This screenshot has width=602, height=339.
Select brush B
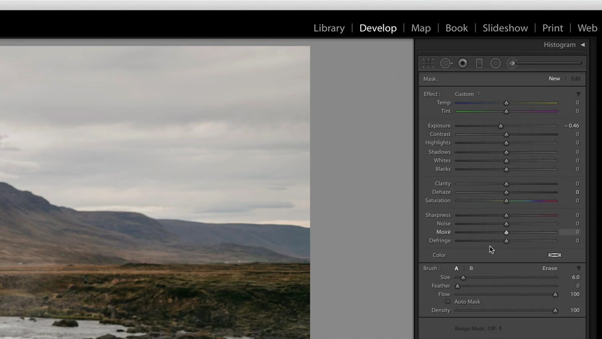pyautogui.click(x=471, y=268)
